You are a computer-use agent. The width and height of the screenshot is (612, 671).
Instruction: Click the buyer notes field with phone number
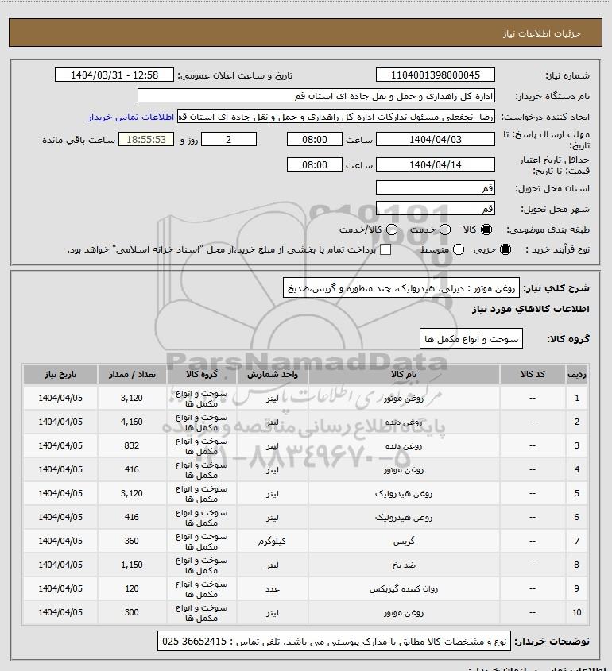tap(334, 641)
